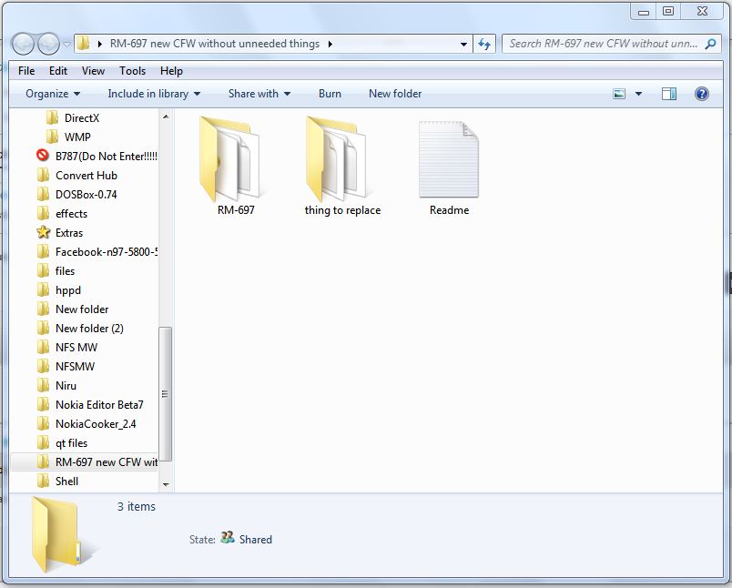This screenshot has width=732, height=588.
Task: Click the Niru folder icon in tree
Action: (43, 385)
